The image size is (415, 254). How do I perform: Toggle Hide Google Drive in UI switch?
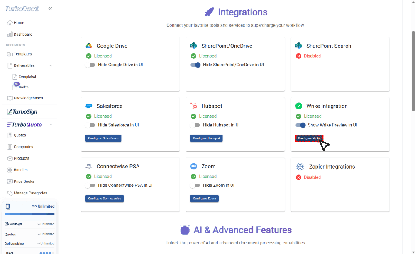pyautogui.click(x=90, y=65)
